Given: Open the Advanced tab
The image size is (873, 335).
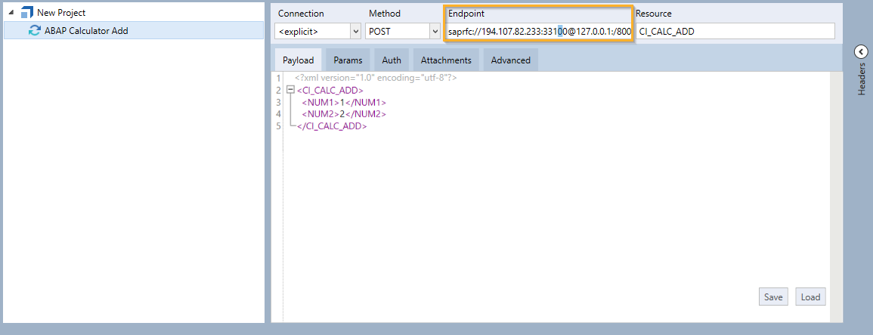Looking at the screenshot, I should tap(510, 60).
